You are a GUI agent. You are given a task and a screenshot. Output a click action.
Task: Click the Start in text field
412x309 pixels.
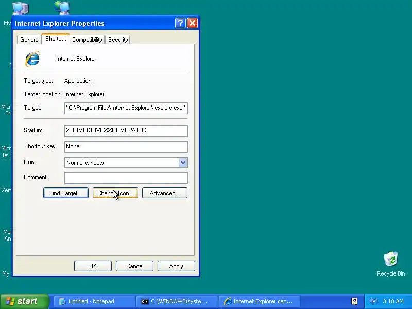(x=126, y=131)
